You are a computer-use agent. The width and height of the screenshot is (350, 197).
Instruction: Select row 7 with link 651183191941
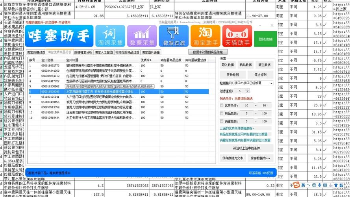pos(119,97)
